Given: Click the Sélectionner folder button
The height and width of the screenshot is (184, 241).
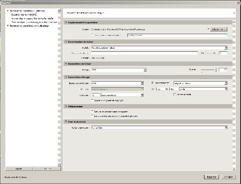Looking at the screenshot, I should coord(219,29).
